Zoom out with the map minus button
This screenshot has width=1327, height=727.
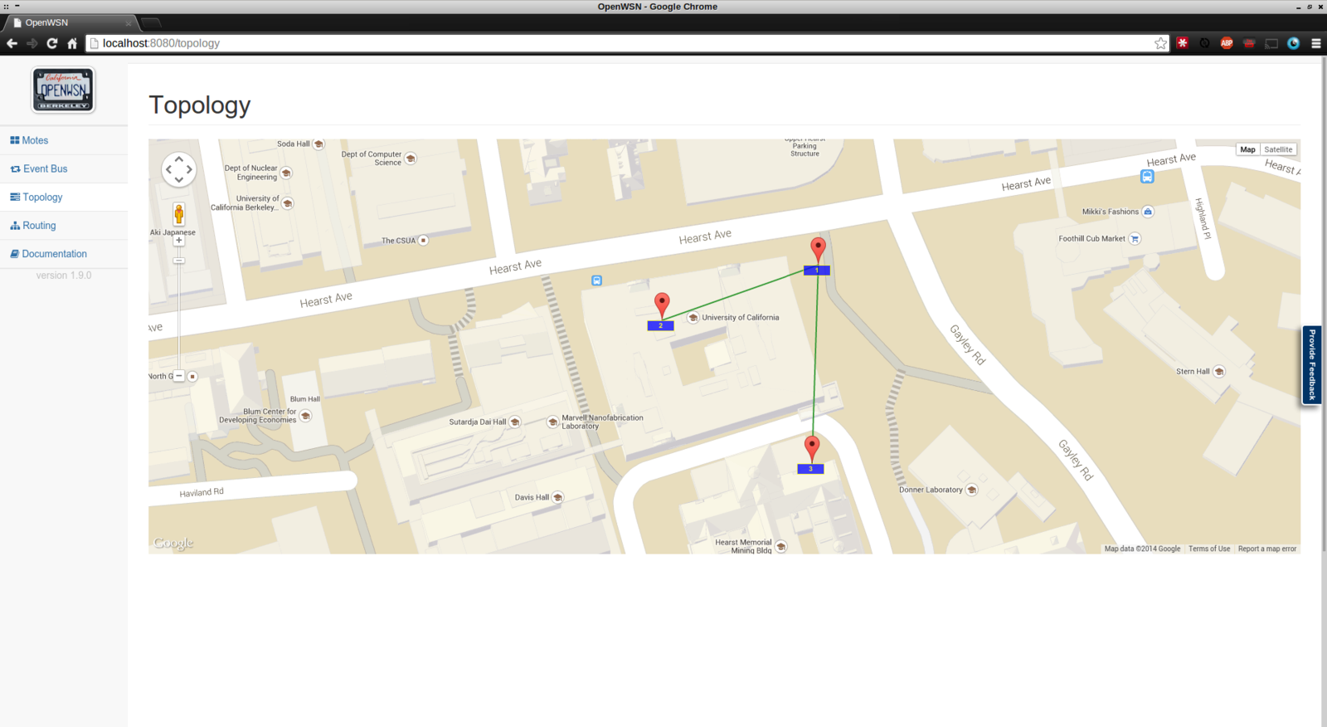tap(178, 376)
